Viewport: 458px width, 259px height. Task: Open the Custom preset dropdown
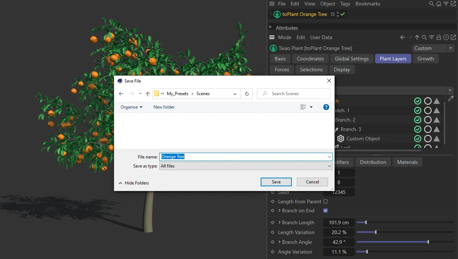(433, 48)
